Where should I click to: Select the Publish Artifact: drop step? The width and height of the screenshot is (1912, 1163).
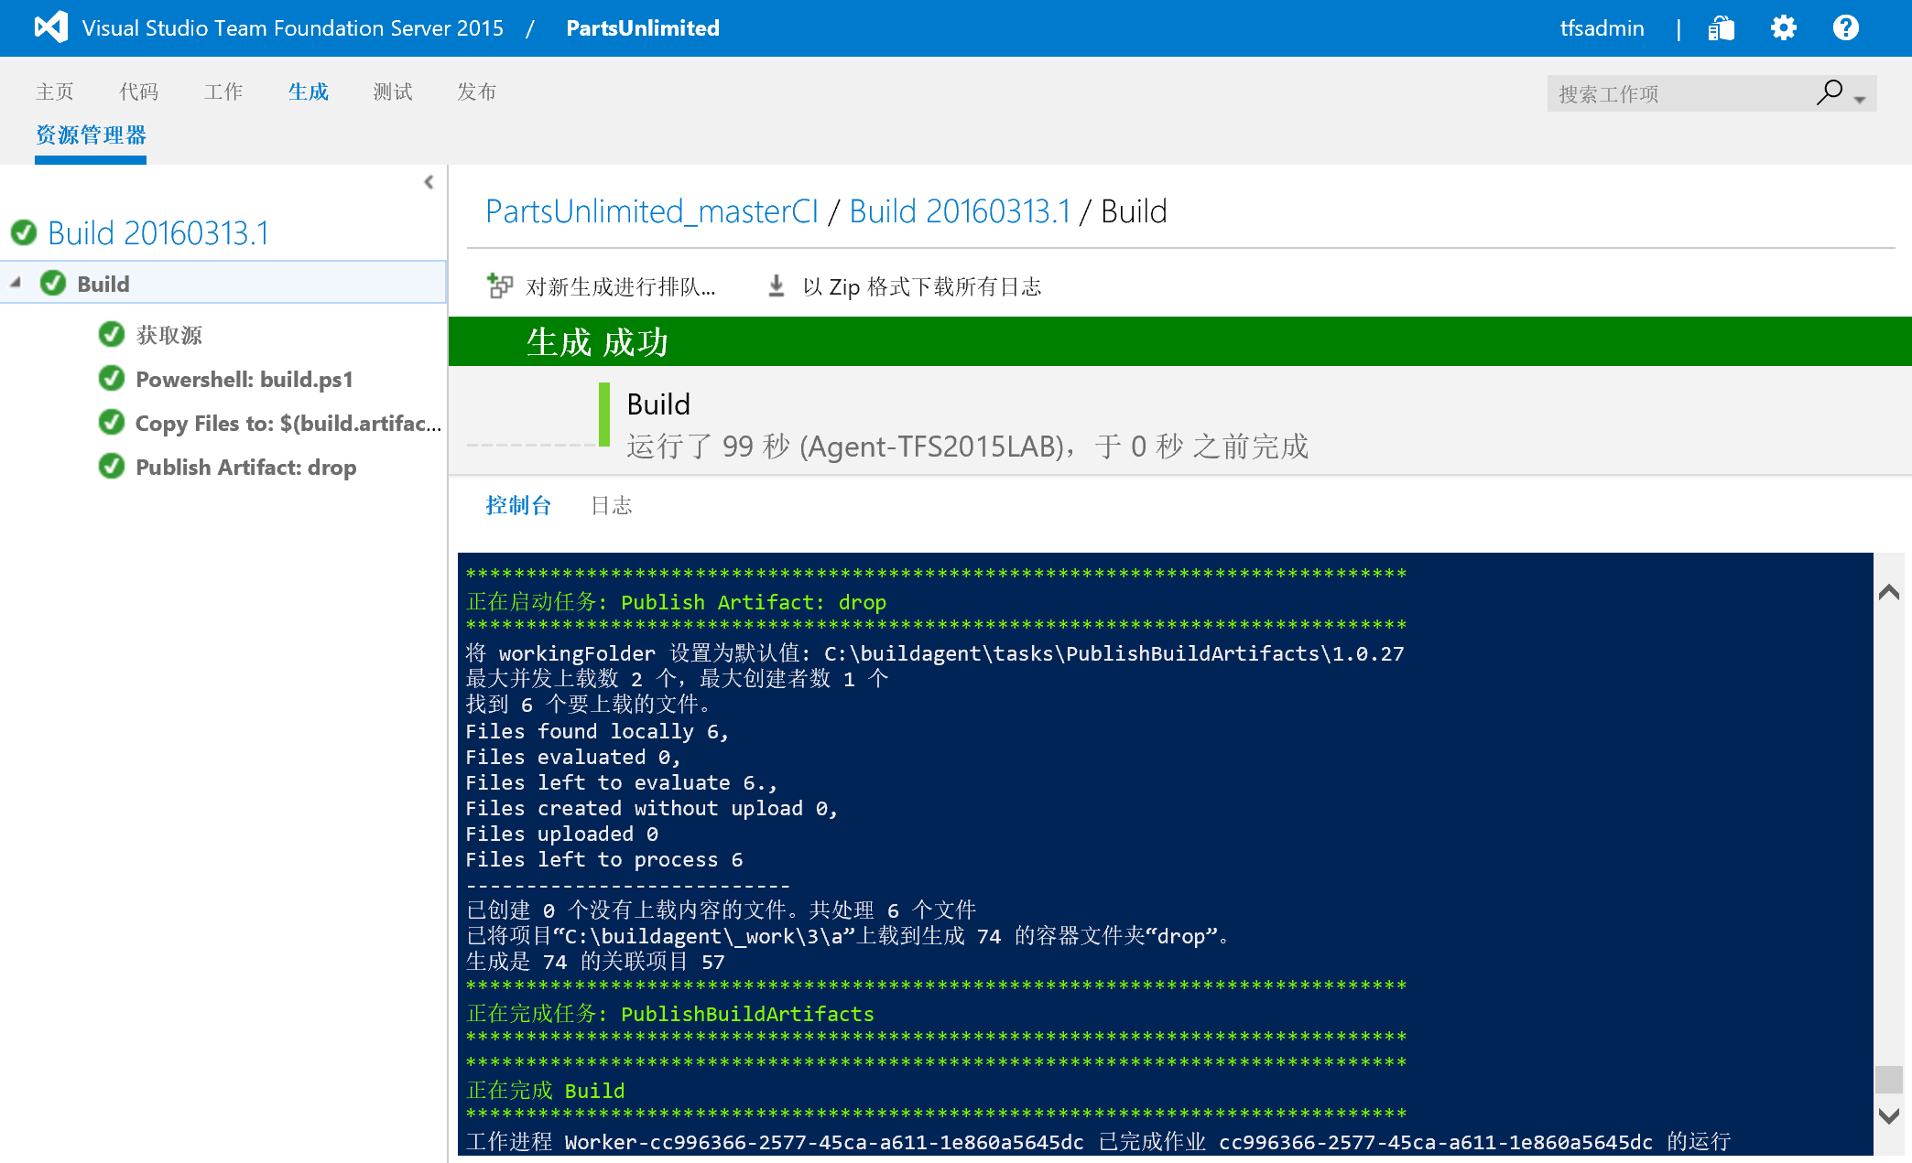[245, 467]
